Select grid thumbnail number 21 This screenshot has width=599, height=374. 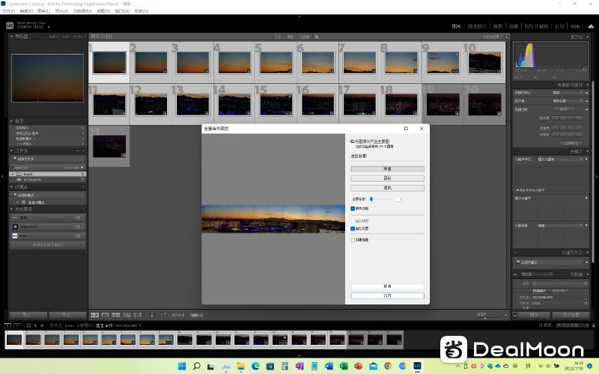coord(109,146)
